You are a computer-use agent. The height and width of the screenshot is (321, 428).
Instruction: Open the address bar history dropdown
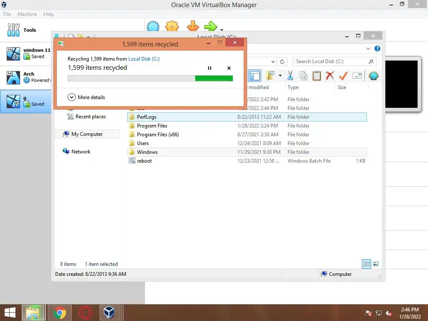pyautogui.click(x=273, y=61)
